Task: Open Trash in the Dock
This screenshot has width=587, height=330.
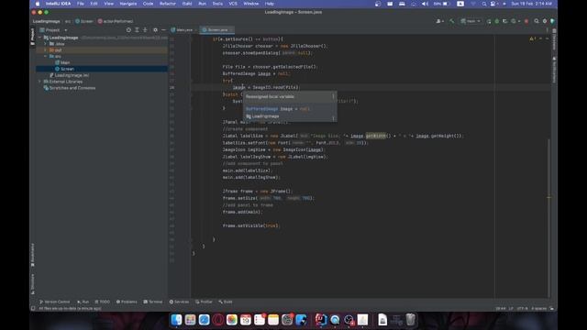Action: coord(411,320)
